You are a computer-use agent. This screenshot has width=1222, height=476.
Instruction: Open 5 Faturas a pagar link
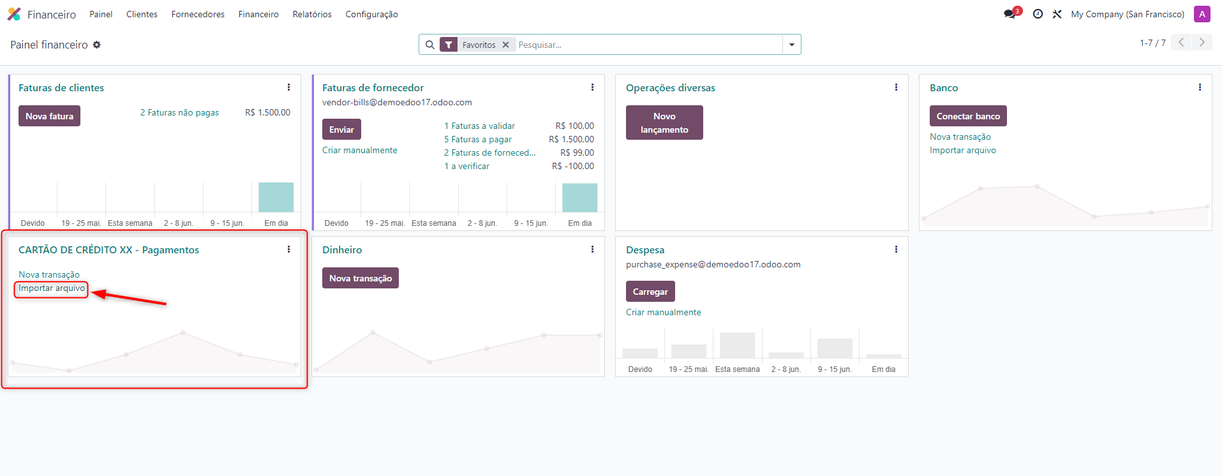tap(478, 140)
